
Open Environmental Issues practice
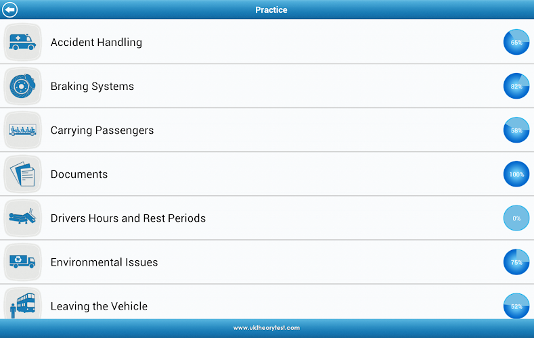click(104, 262)
